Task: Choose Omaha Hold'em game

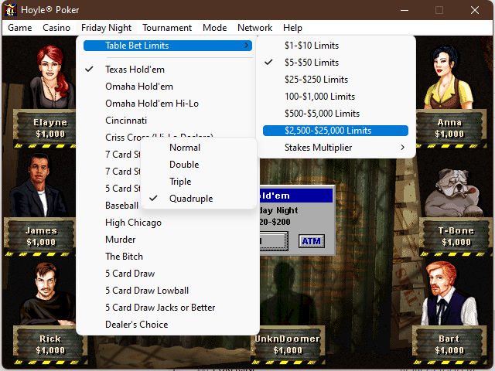Action: point(168,87)
